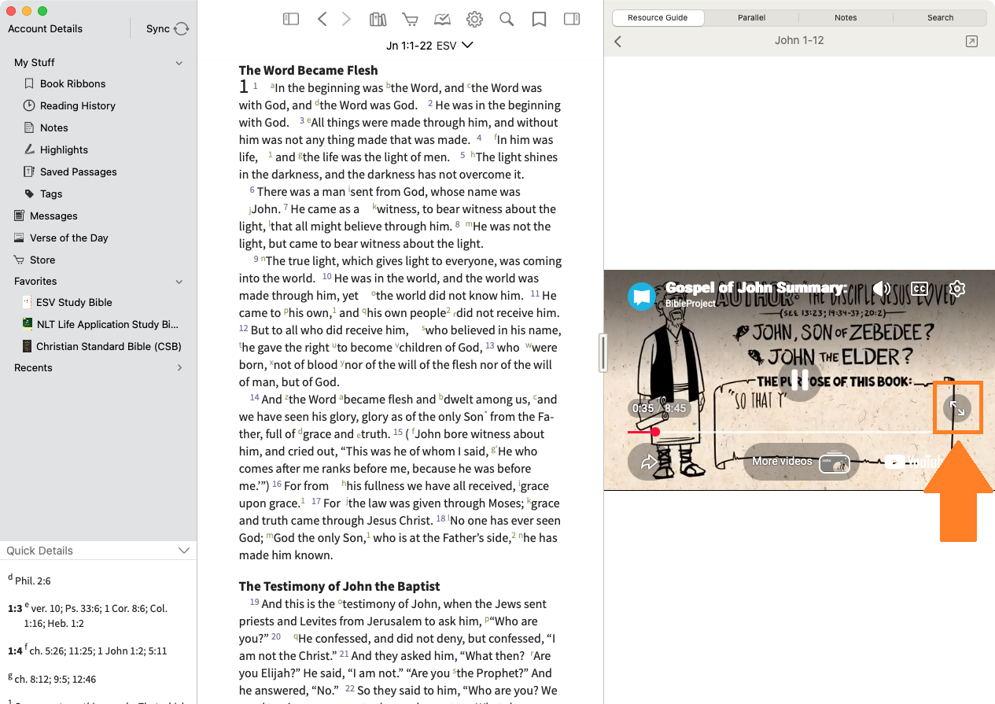Open ESV Study Bible favorite

(x=74, y=302)
